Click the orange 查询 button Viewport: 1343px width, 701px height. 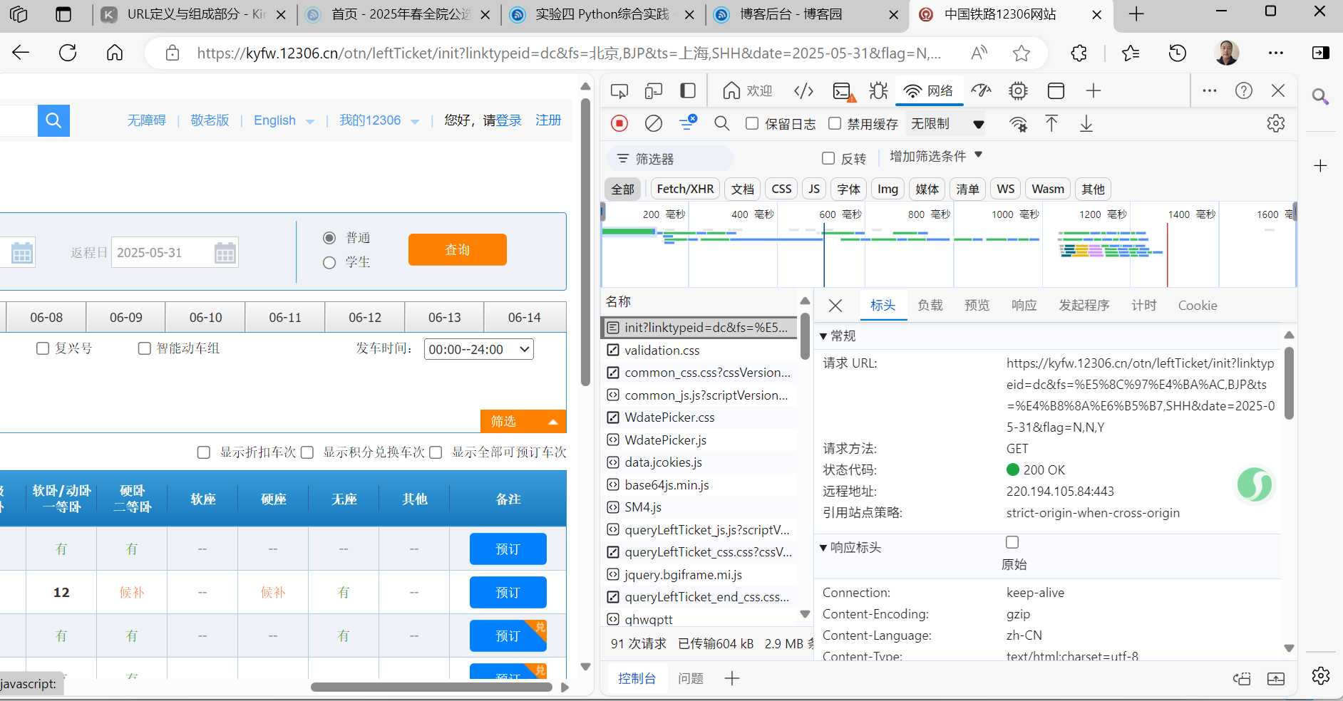(x=458, y=249)
